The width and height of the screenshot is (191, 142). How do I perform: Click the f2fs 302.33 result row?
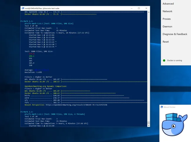(86, 103)
